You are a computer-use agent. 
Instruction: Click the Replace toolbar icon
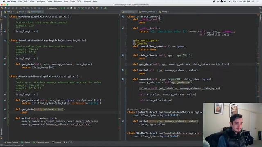[x=35, y=8]
